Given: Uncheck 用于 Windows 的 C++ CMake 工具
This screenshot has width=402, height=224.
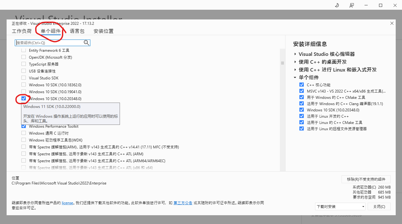Looking at the screenshot, I should coord(302,97).
